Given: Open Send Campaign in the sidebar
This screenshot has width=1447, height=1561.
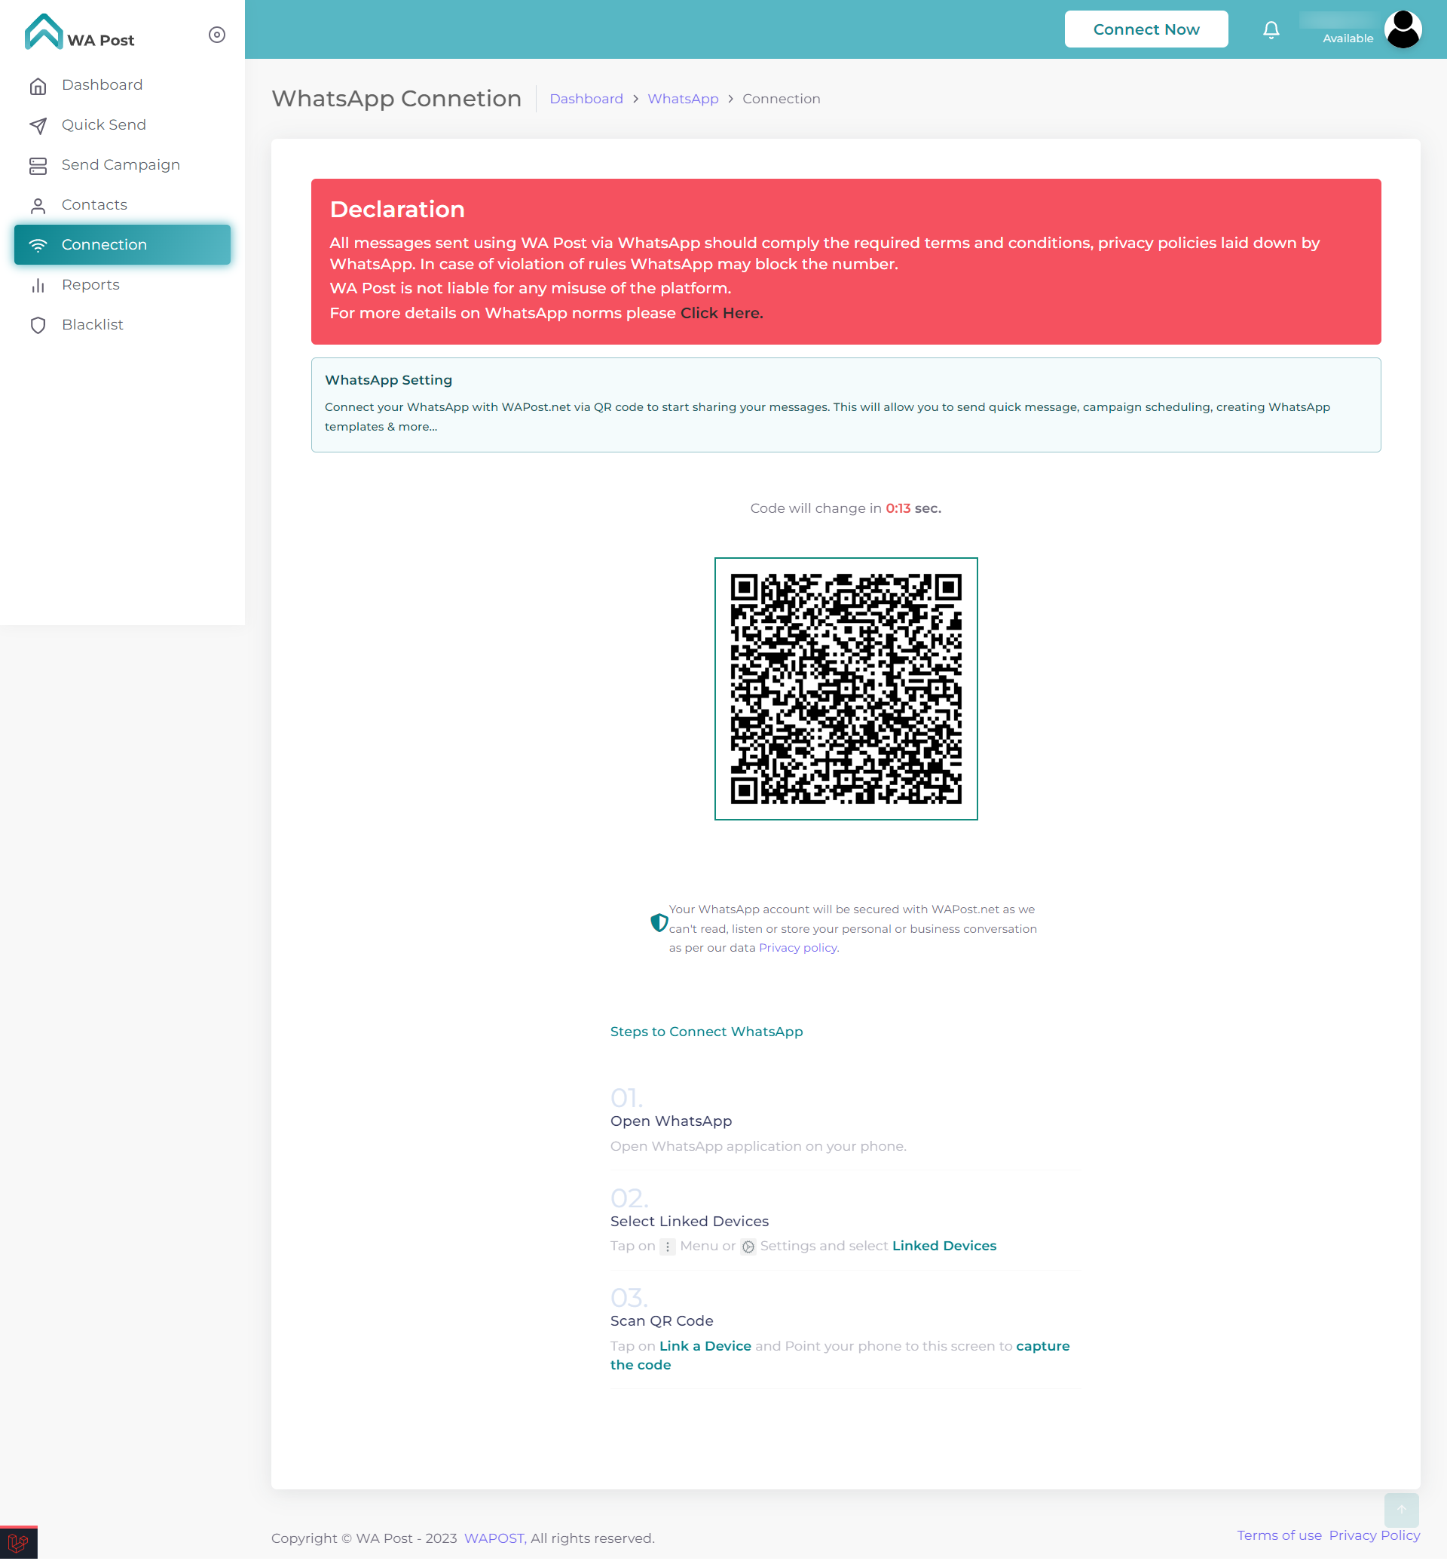Looking at the screenshot, I should click(121, 164).
